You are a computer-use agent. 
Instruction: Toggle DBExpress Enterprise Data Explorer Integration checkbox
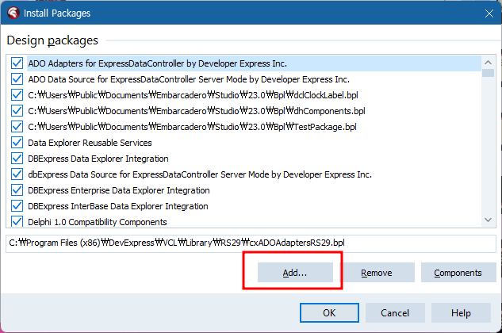click(x=17, y=190)
